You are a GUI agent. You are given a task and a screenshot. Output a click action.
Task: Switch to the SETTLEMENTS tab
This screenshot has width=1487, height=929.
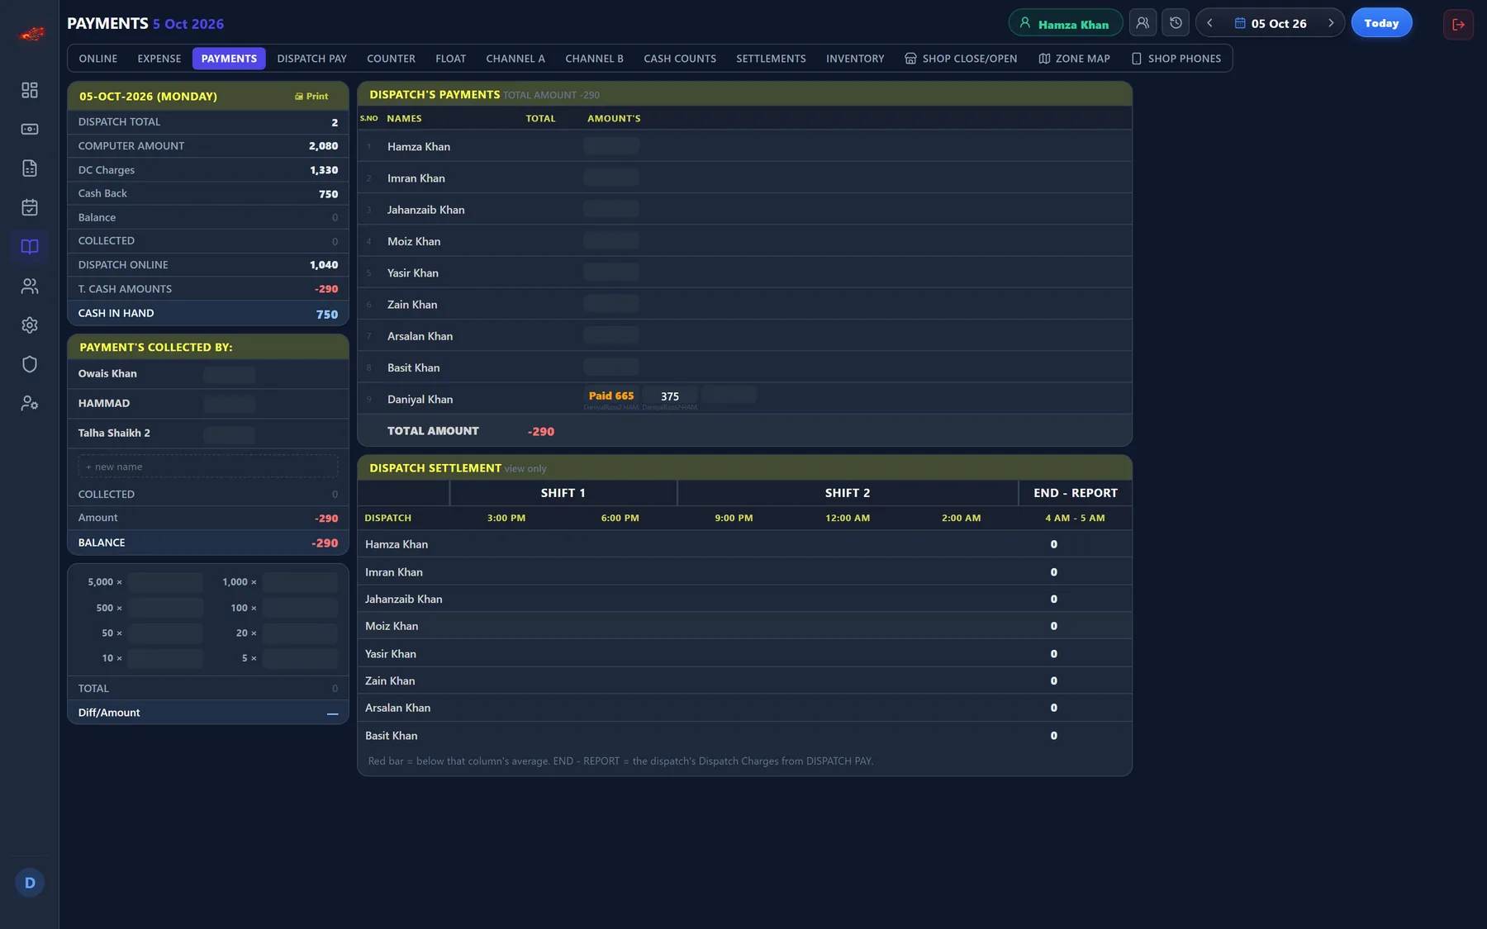pyautogui.click(x=771, y=59)
